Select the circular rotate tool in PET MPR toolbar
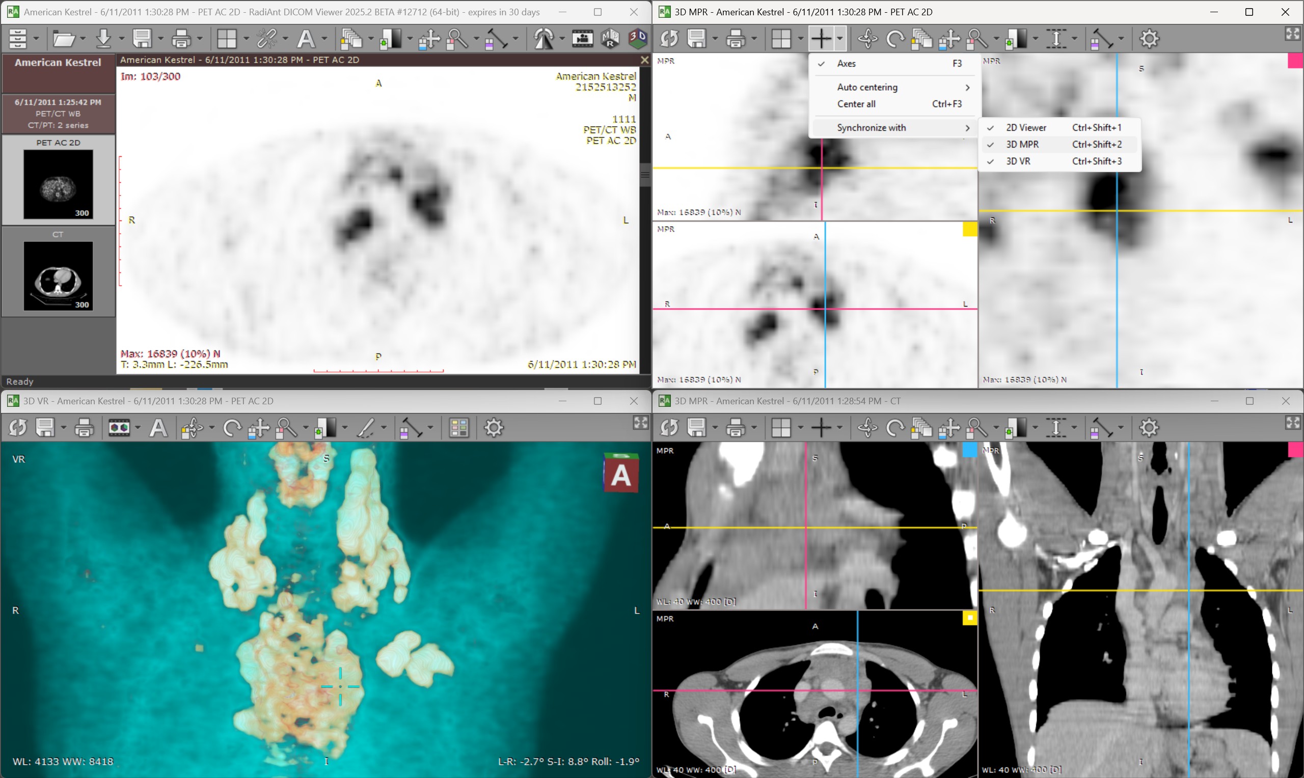1304x778 pixels. click(894, 38)
